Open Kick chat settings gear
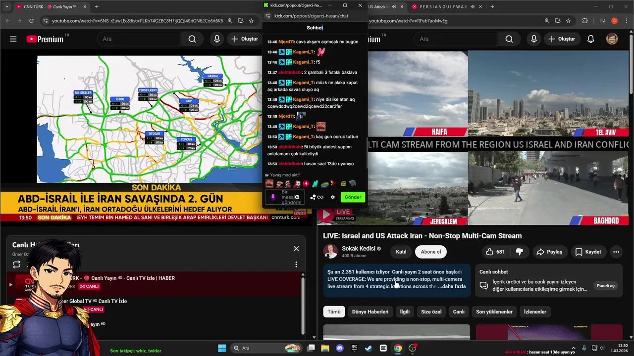 333,197
